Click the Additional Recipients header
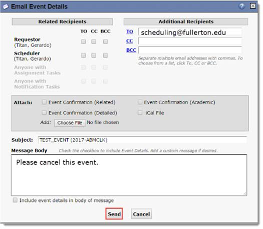263x229 pixels. (x=186, y=22)
